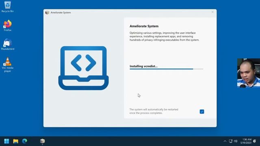Viewport: 260px width, 146px height.
Task: Open the Windows Start menu
Action: (6, 141)
